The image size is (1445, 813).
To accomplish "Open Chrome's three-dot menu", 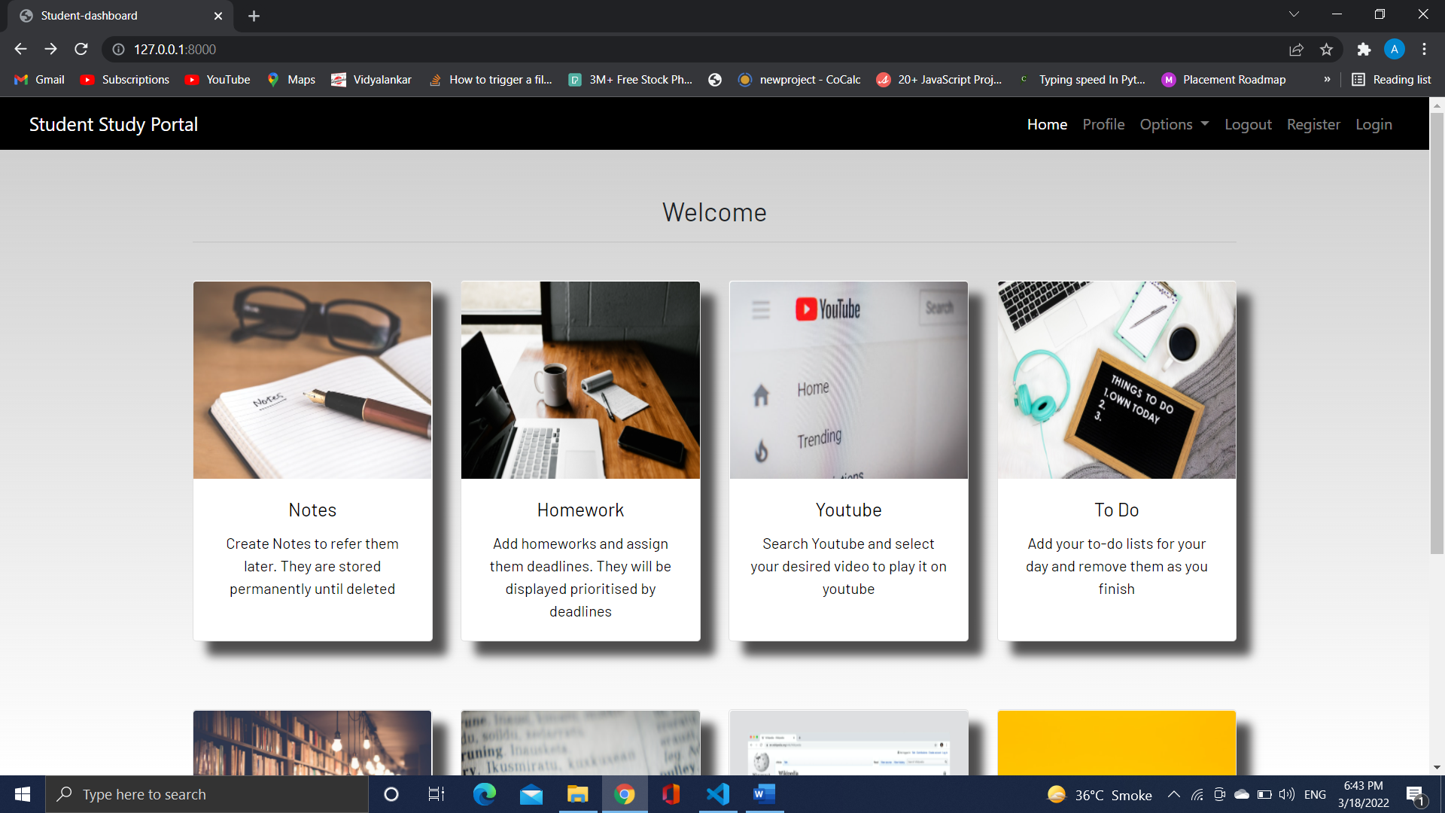I will [x=1424, y=49].
